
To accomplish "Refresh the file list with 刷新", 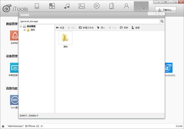I will pyautogui.click(x=124, y=28).
